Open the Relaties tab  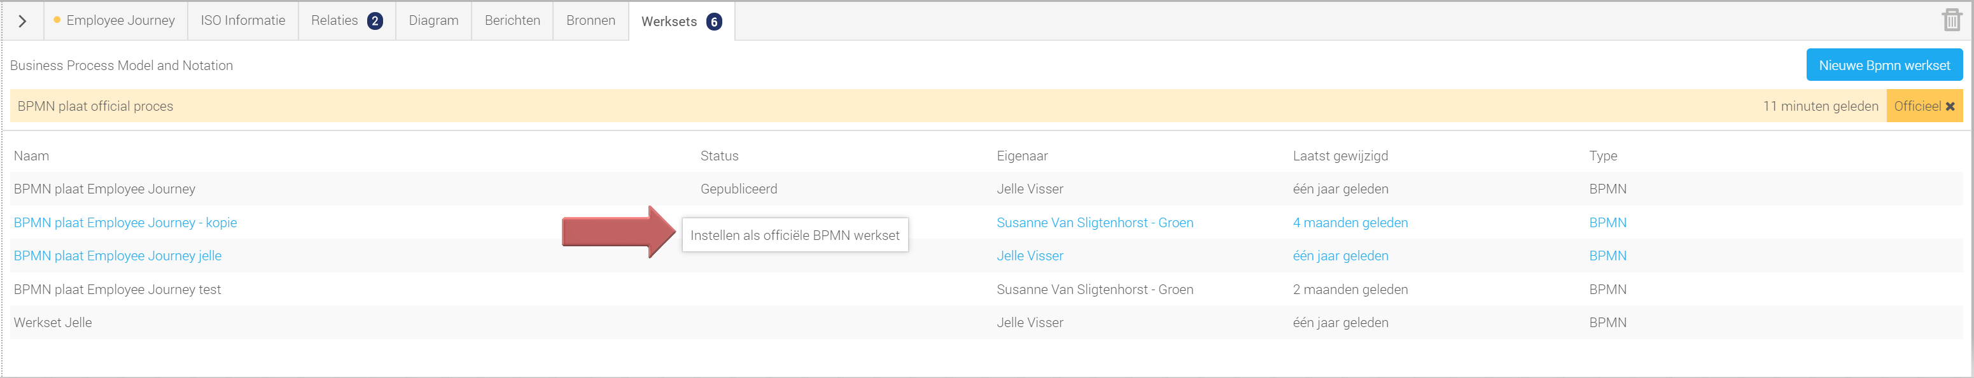(x=346, y=21)
